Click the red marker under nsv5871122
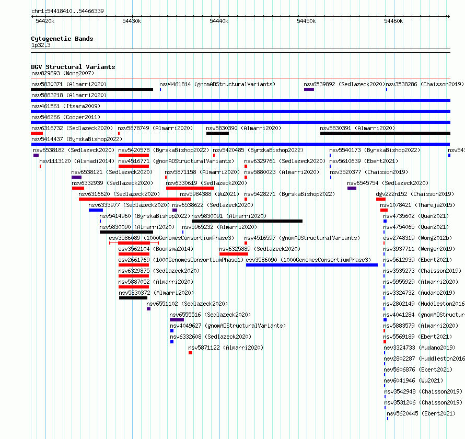 coord(190,353)
